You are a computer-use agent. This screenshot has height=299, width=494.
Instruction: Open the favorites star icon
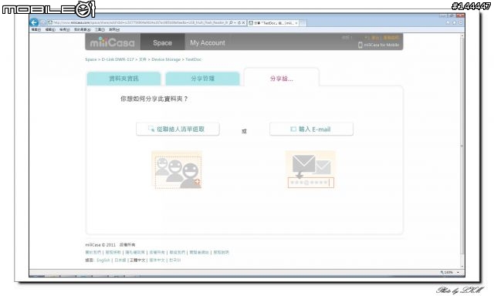(455, 22)
